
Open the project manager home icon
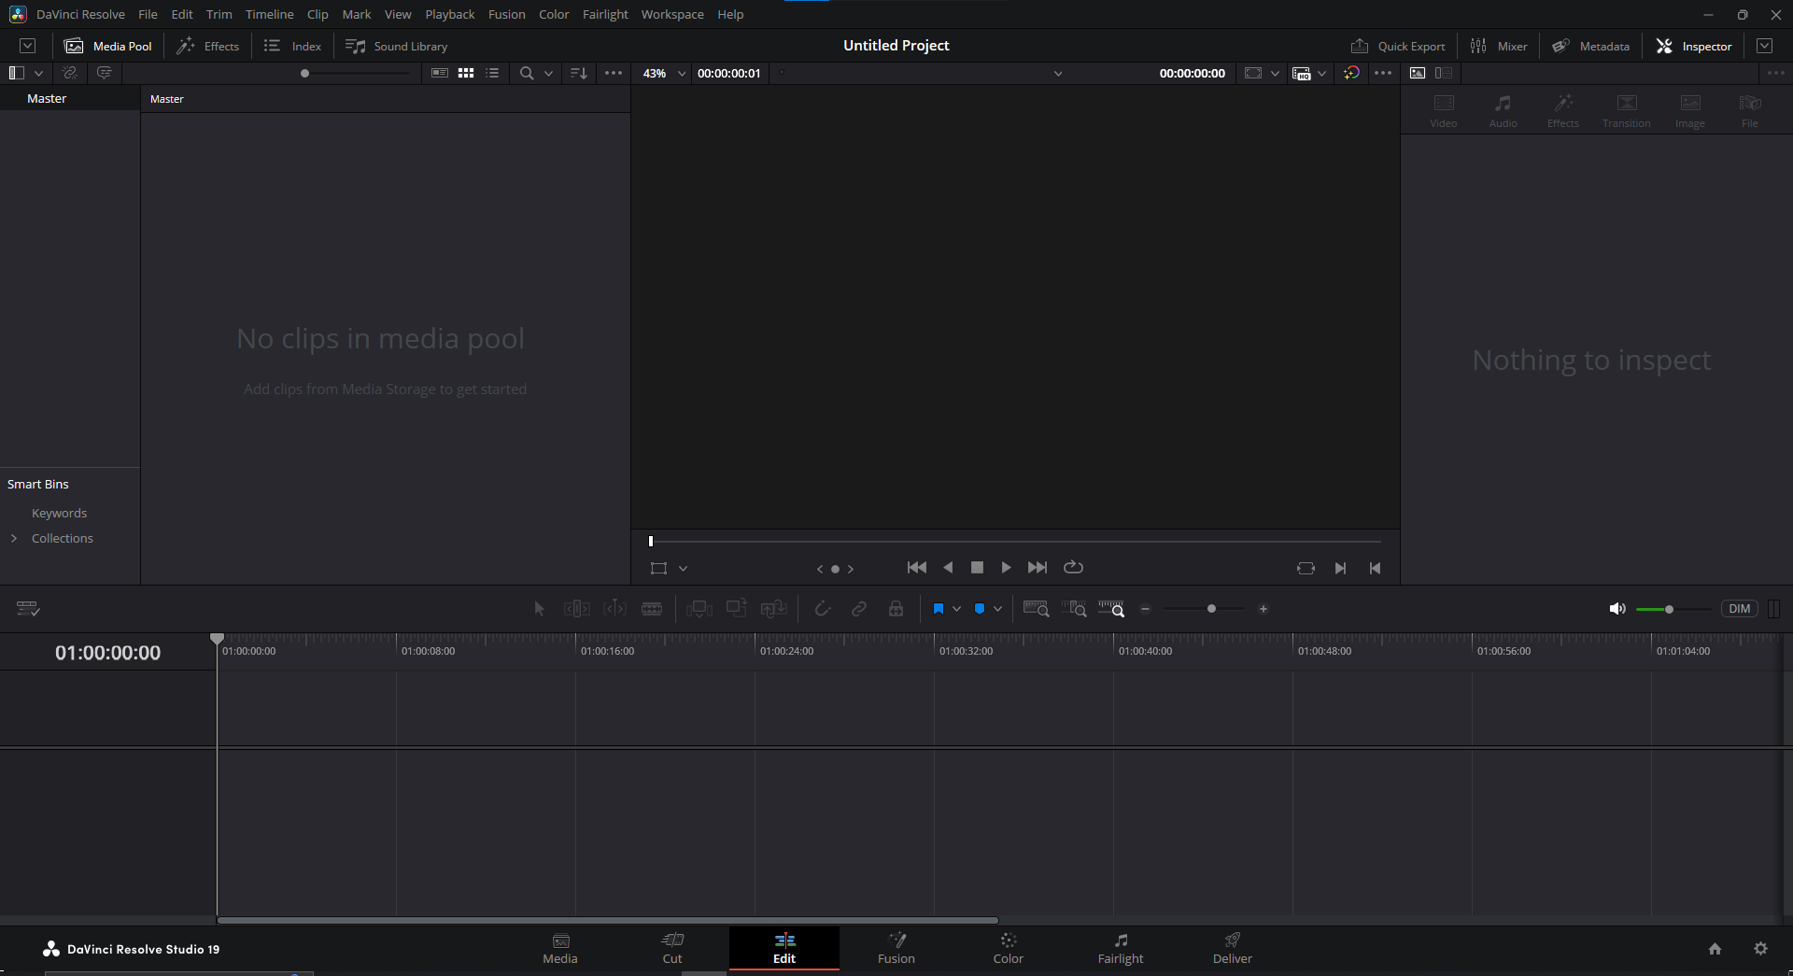(1715, 949)
